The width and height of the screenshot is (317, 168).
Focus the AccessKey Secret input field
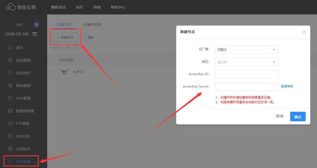click(x=247, y=87)
